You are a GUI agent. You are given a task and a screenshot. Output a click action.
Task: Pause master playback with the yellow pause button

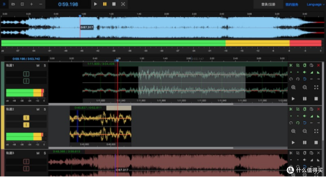pos(105,4)
